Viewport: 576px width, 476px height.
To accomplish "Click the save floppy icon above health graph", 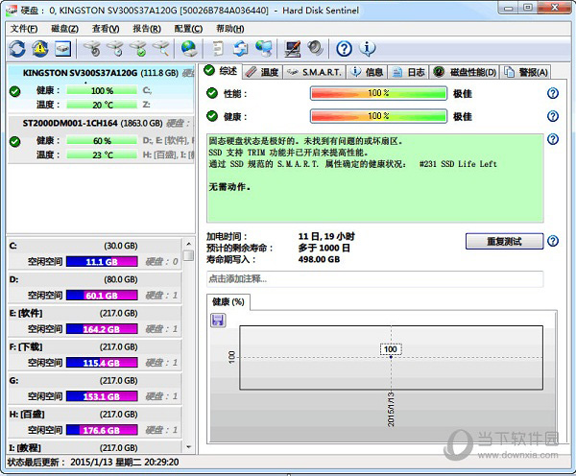I will (x=218, y=321).
